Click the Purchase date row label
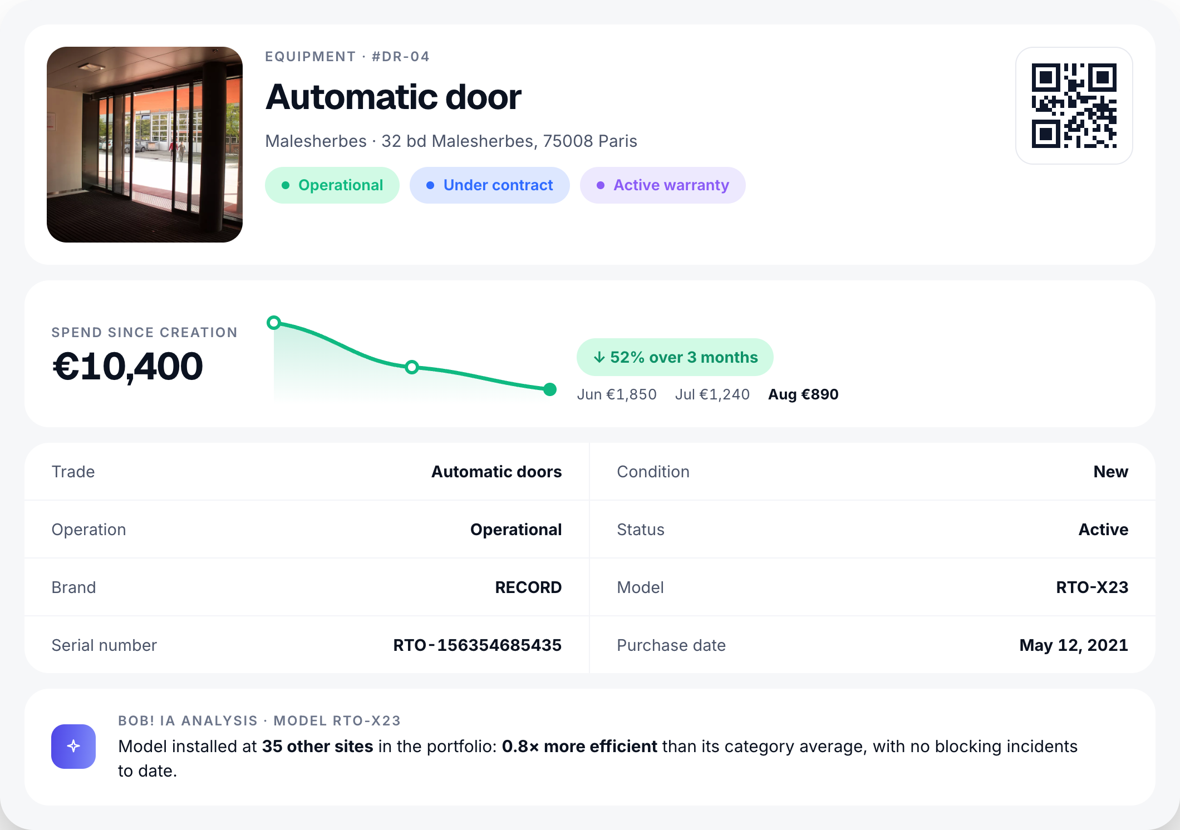 click(671, 645)
